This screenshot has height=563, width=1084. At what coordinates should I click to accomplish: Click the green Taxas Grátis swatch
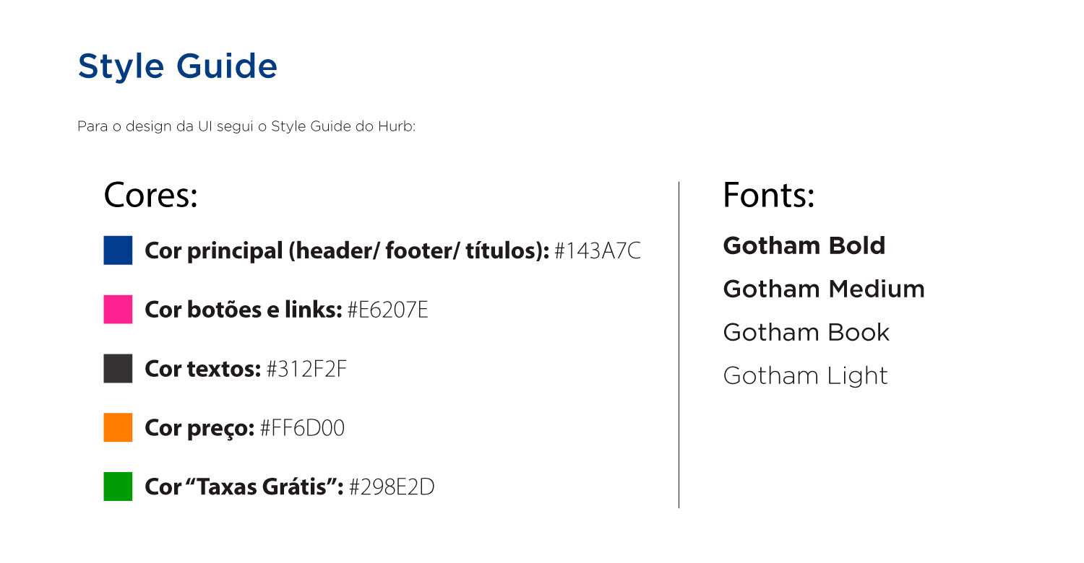118,486
